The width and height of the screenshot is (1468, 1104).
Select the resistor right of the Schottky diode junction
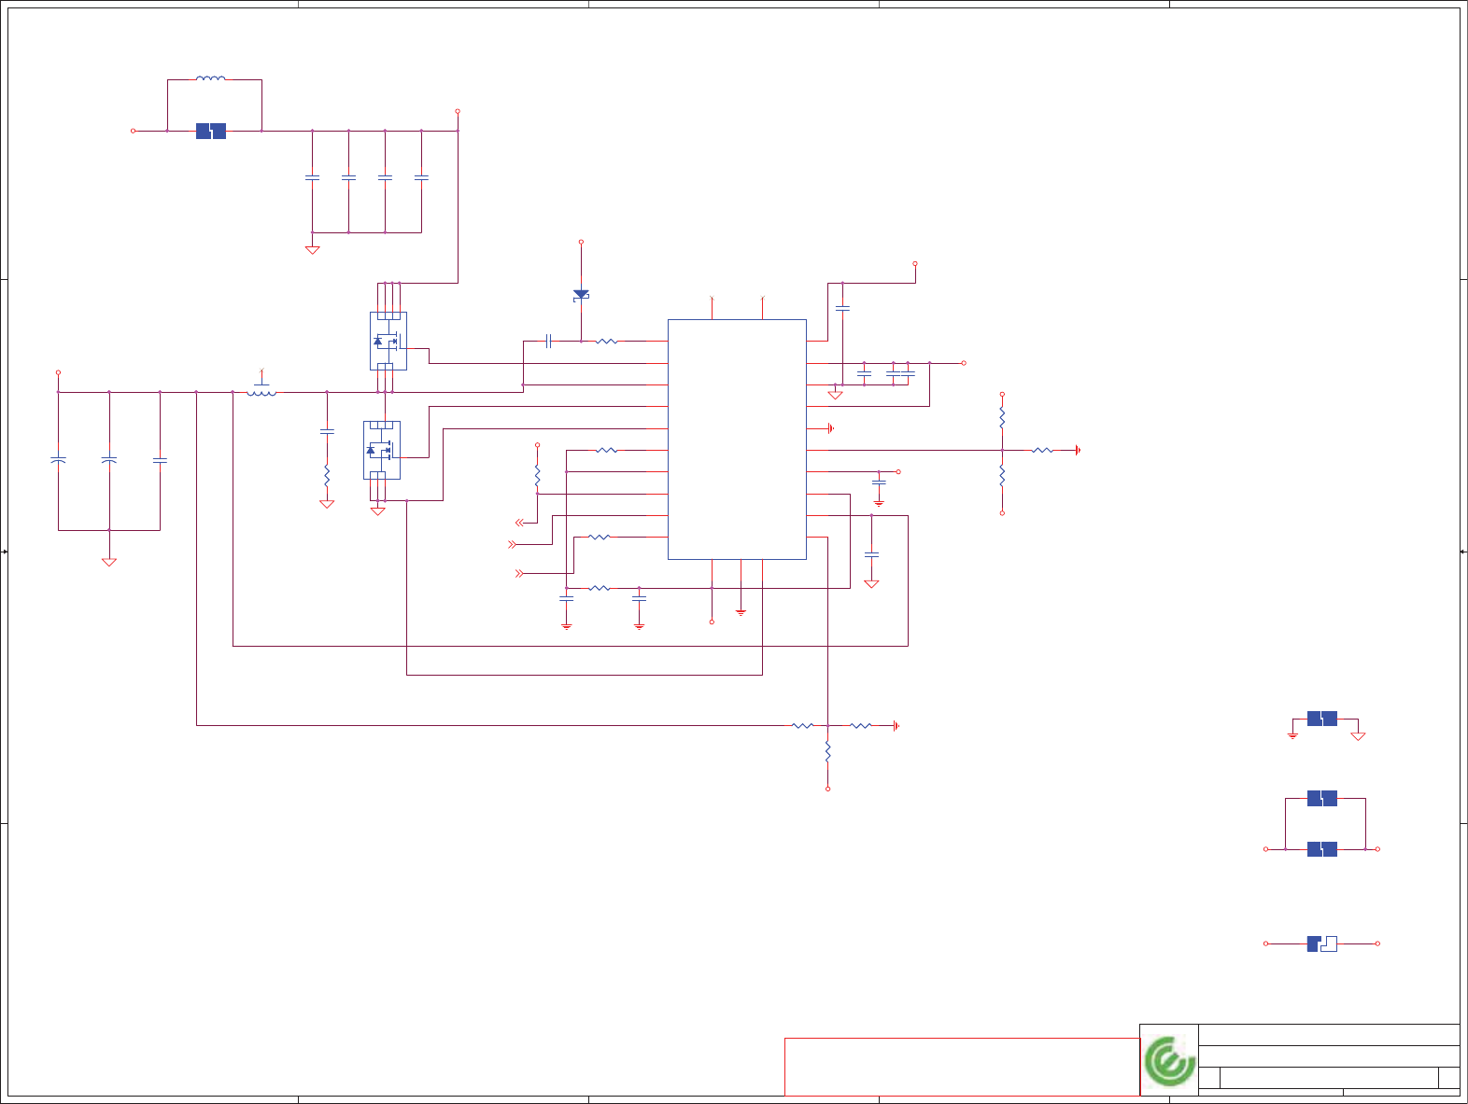click(x=606, y=342)
